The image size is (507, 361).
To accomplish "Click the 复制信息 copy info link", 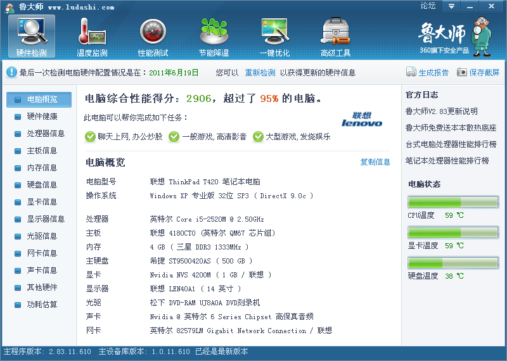I will coord(375,162).
